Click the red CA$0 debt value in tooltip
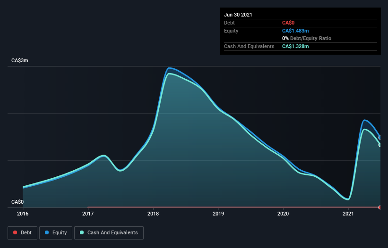 pyautogui.click(x=288, y=23)
